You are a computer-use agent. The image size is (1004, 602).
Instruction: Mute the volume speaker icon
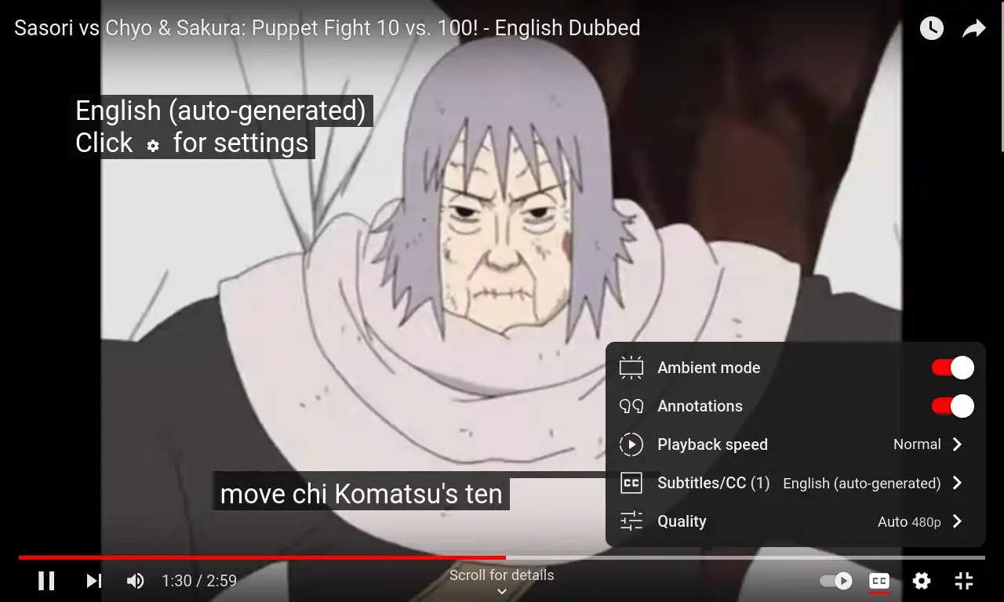click(x=135, y=581)
